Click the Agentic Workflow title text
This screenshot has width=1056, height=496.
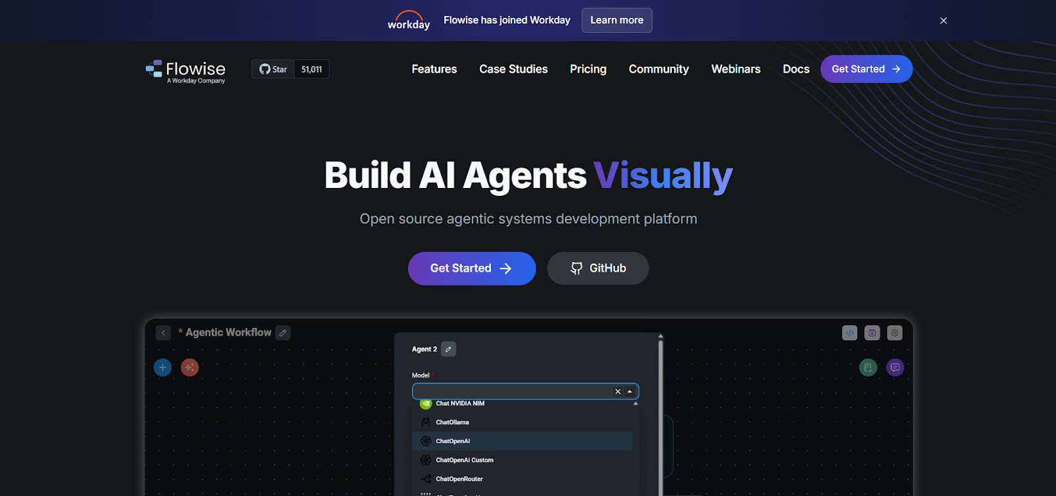click(x=228, y=333)
